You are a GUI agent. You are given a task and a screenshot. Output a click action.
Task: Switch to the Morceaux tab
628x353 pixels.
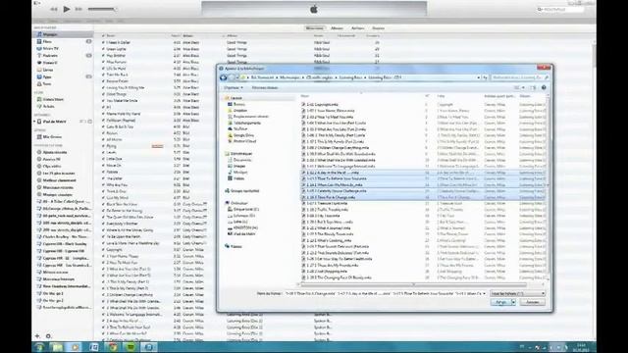coord(314,28)
